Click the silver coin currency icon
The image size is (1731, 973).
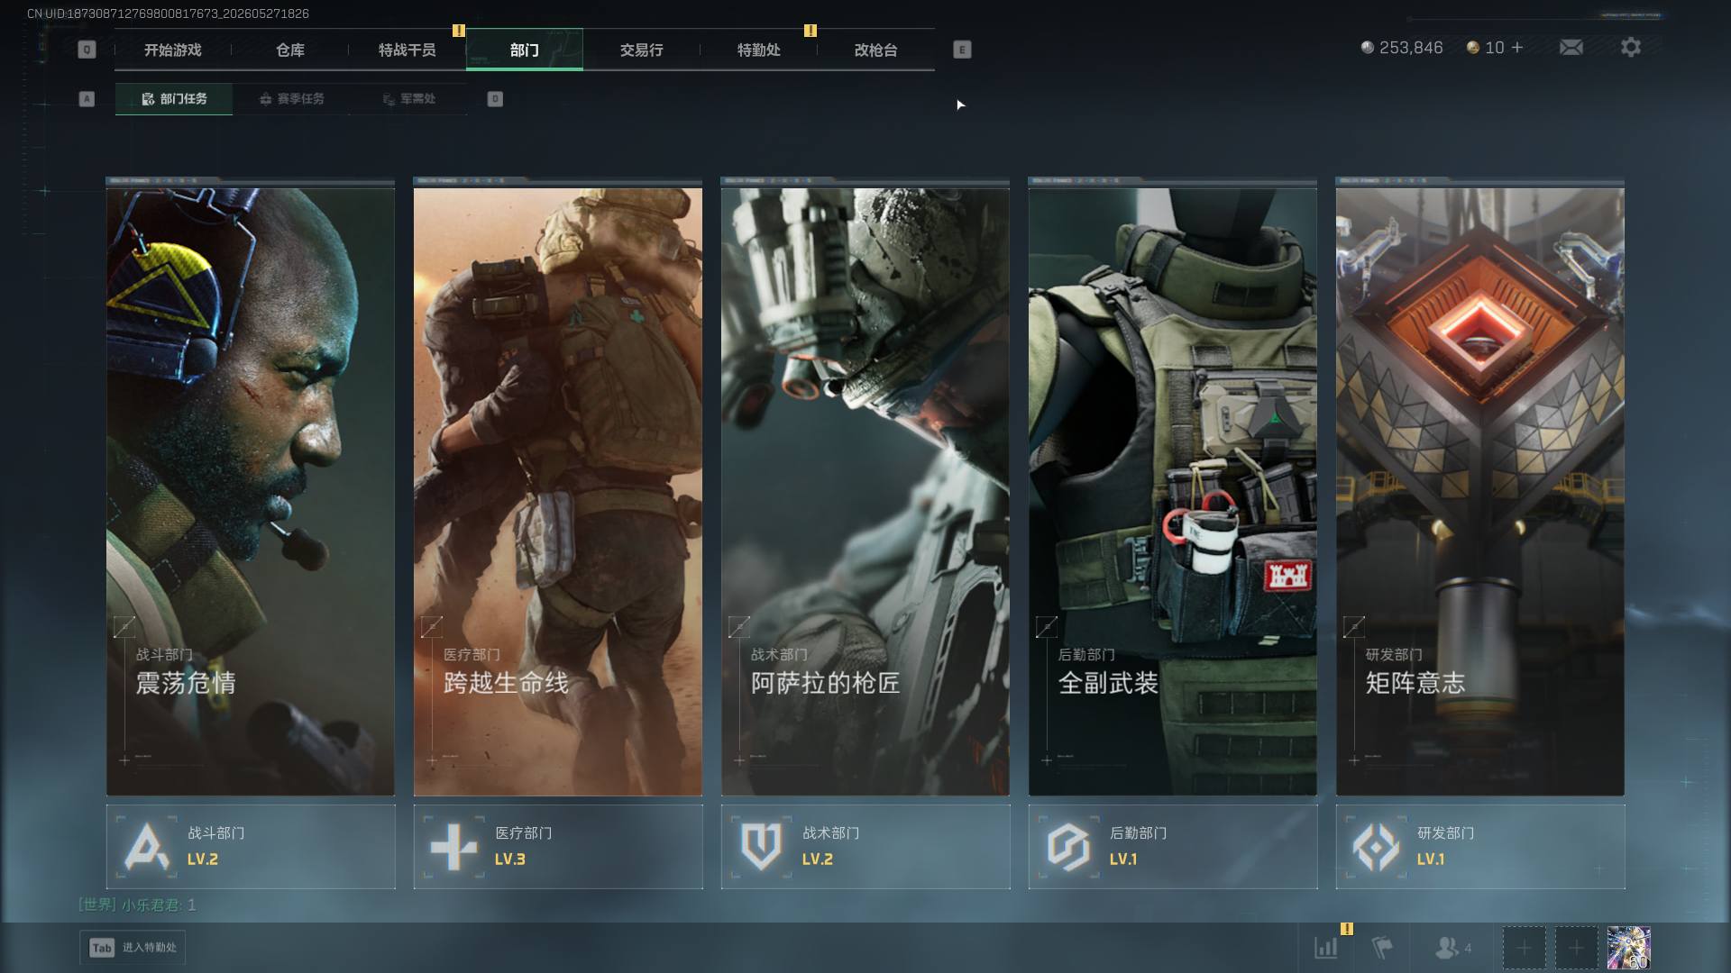pyautogui.click(x=1368, y=48)
